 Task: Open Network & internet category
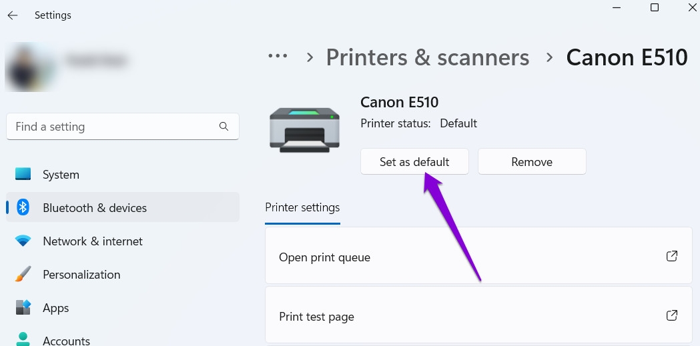coord(122,241)
